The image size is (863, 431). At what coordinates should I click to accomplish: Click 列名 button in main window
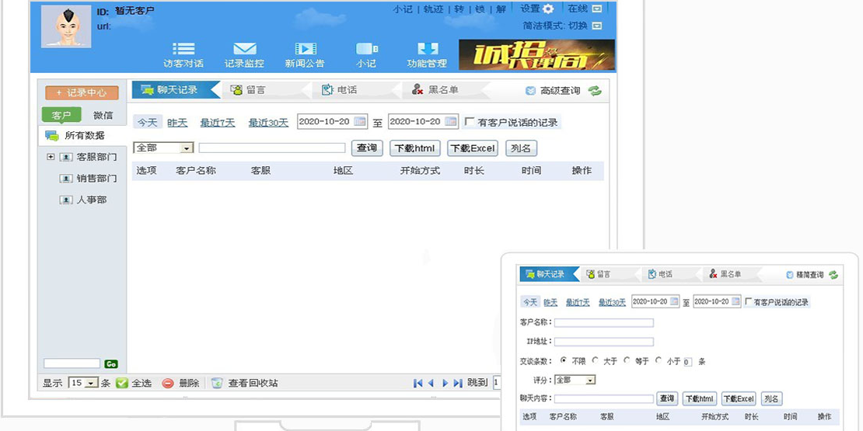click(521, 148)
